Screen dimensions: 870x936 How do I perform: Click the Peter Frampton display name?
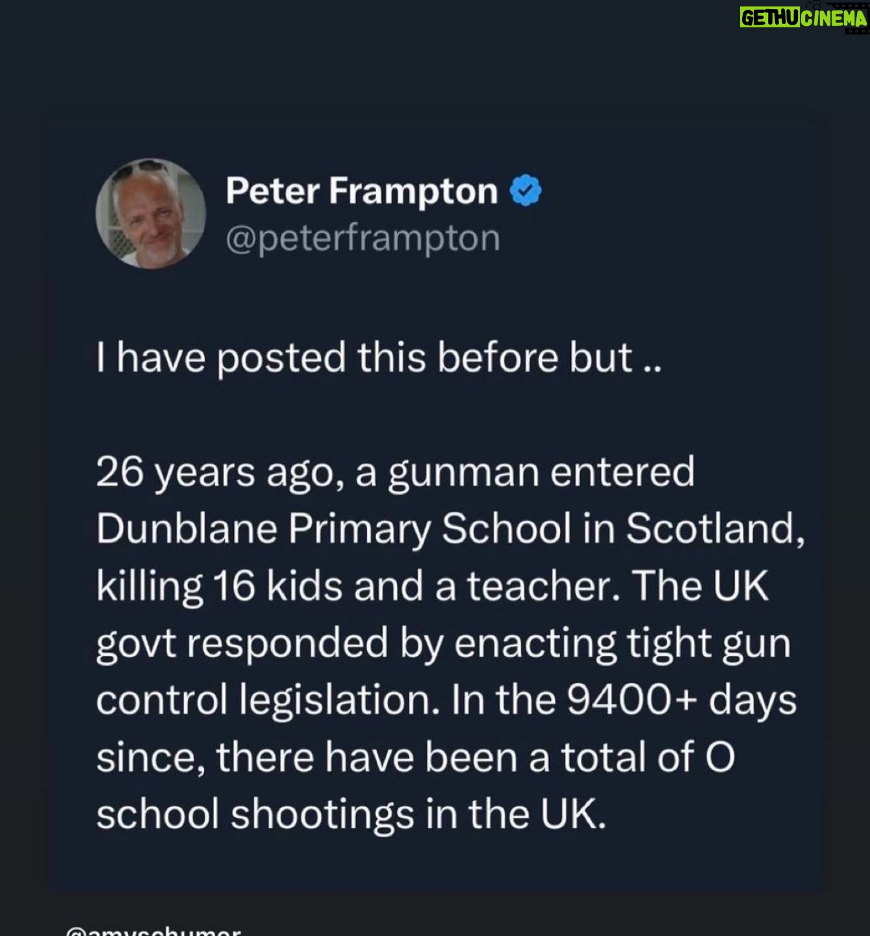[361, 192]
